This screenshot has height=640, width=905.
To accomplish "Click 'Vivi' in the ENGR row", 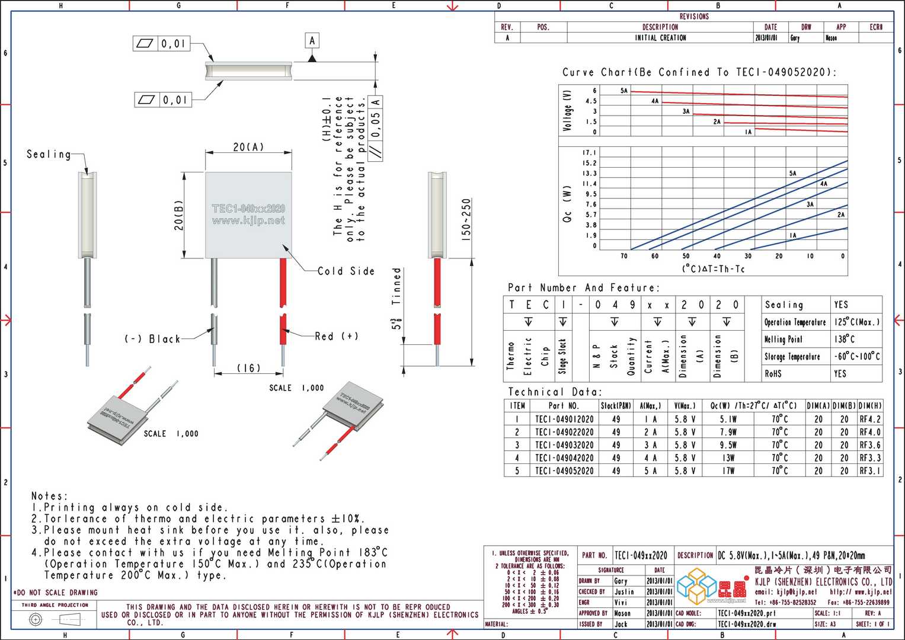I will (x=620, y=602).
